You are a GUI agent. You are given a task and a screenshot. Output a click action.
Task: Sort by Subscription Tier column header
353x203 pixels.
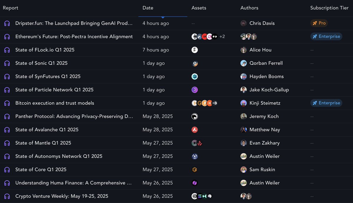[329, 8]
